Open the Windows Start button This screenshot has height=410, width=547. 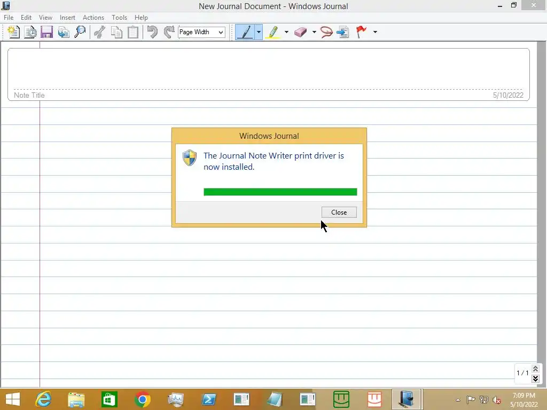point(13,399)
